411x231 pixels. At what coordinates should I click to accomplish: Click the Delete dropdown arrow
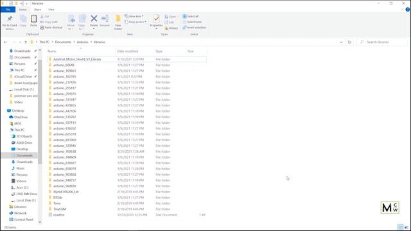[x=94, y=28]
